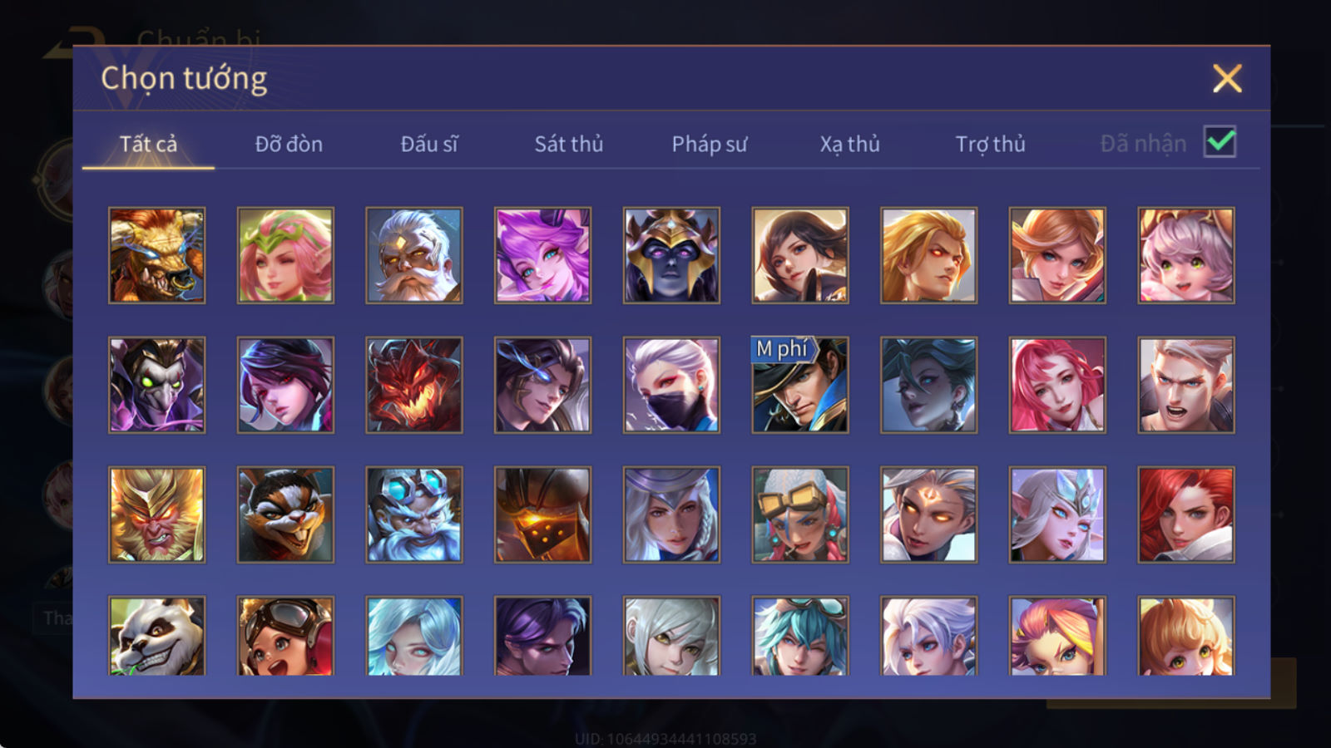The width and height of the screenshot is (1331, 748).
Task: Filter by the Xạ thủ tab
Action: (x=849, y=144)
